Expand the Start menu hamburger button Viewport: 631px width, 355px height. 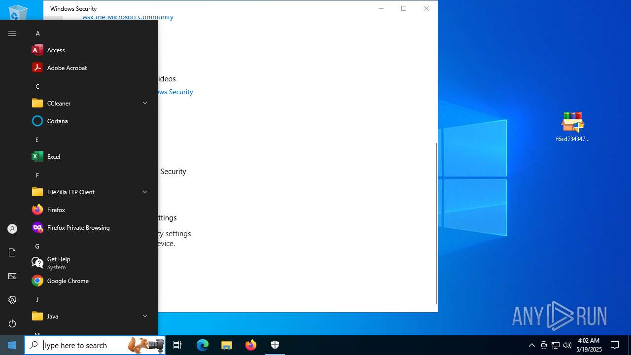(x=12, y=34)
